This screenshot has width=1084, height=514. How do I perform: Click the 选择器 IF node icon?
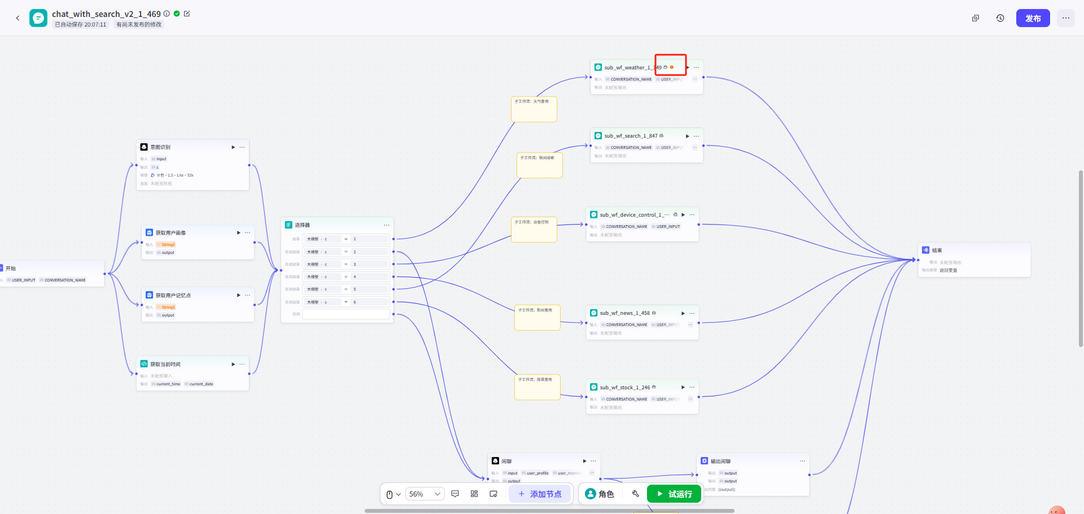coord(289,225)
